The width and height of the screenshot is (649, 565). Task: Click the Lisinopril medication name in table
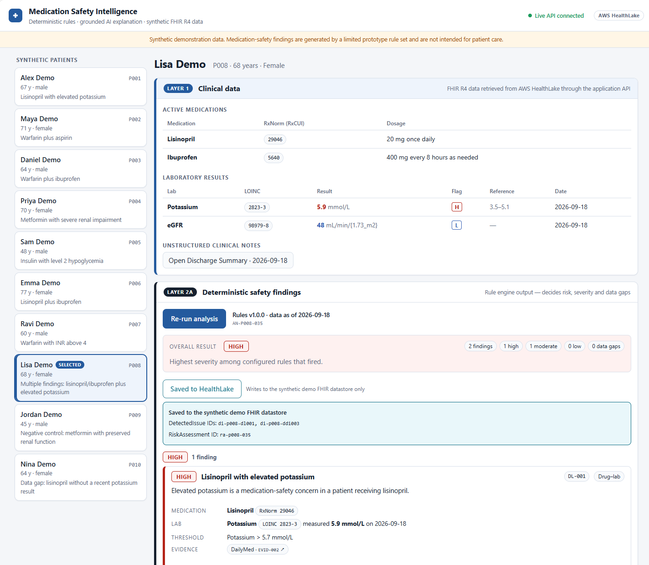181,139
